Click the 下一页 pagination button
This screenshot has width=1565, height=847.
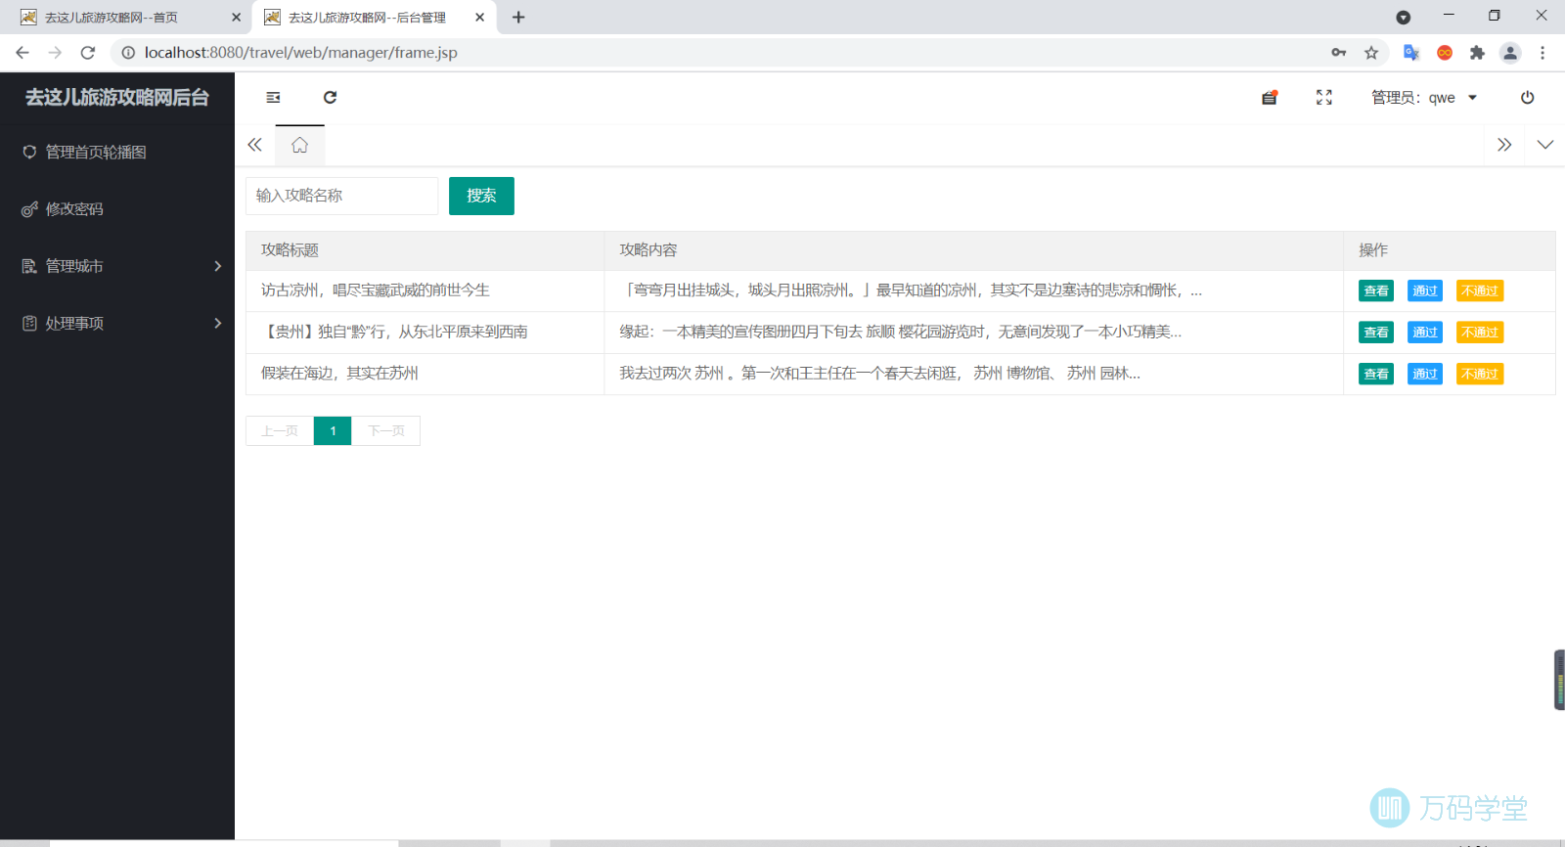point(386,430)
